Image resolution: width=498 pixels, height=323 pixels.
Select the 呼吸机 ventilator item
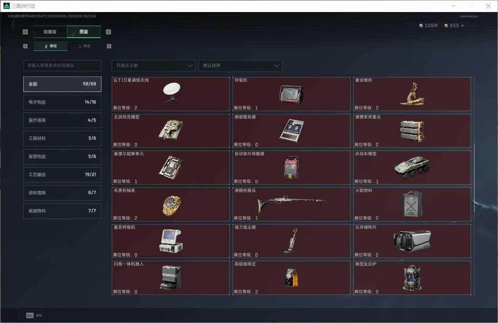[291, 94]
